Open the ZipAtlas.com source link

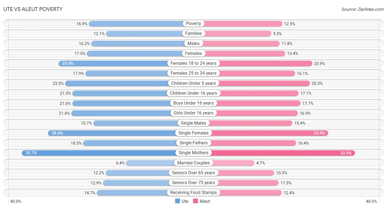pos(363,9)
